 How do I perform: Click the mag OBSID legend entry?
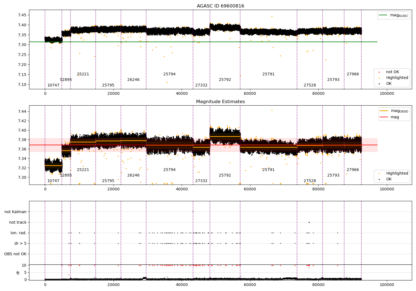point(394,111)
